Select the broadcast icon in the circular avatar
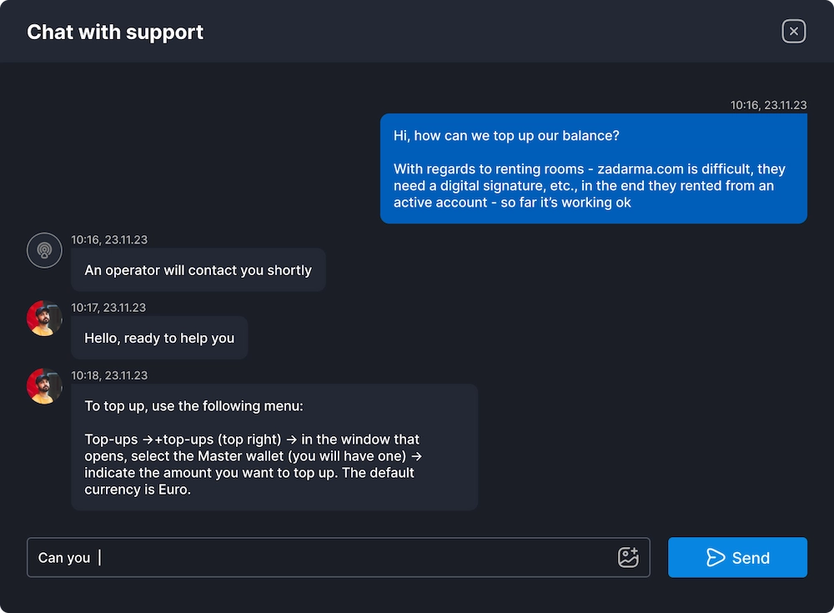The height and width of the screenshot is (613, 834). point(44,250)
